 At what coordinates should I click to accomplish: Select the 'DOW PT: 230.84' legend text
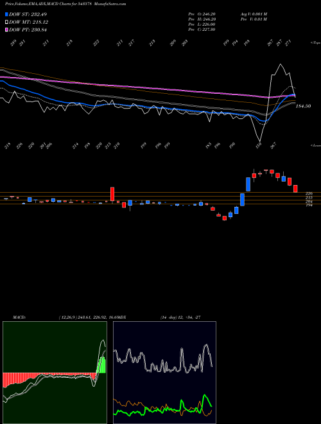pos(28,30)
